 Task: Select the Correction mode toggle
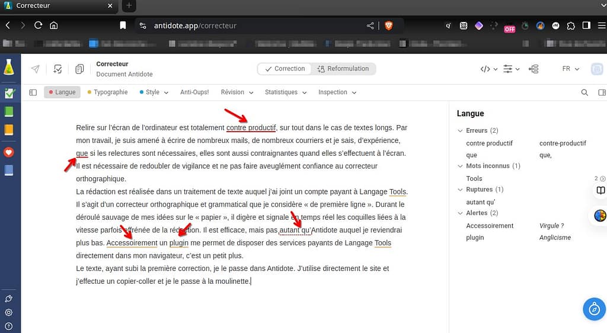point(285,69)
